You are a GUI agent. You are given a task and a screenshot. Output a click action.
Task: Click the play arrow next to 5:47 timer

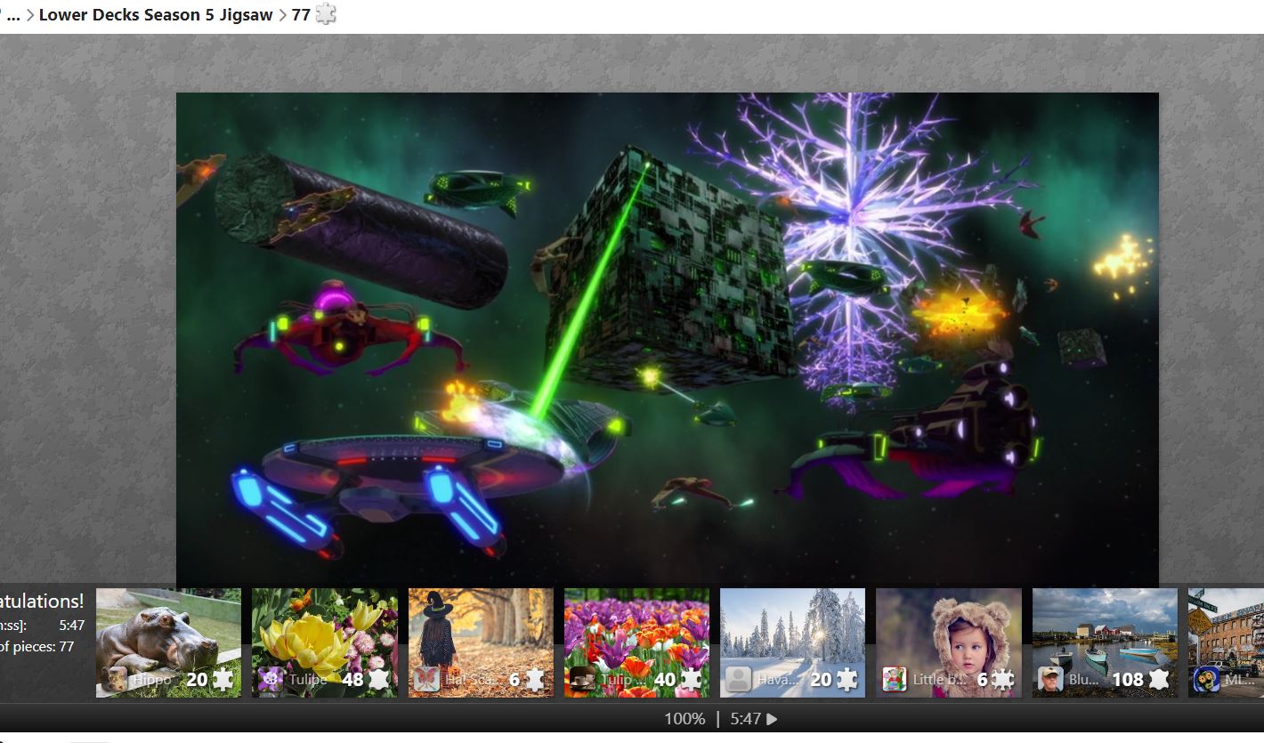[772, 719]
